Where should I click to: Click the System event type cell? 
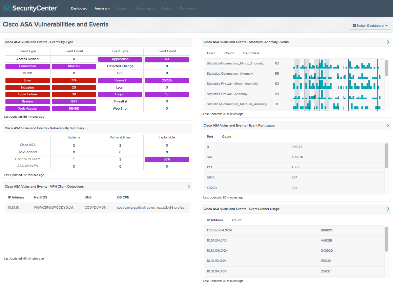27,101
